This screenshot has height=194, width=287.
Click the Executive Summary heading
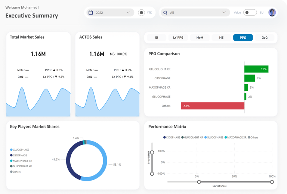[x=32, y=16]
